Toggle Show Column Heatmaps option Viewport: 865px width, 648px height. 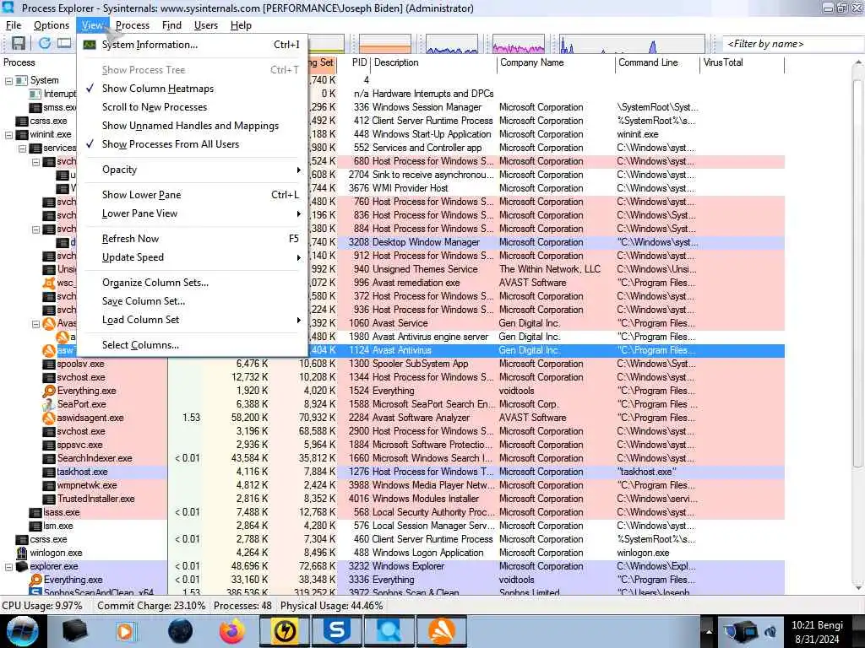point(158,89)
